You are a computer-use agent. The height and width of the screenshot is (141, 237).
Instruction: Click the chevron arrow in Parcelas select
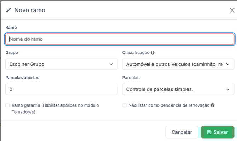coord(228,89)
